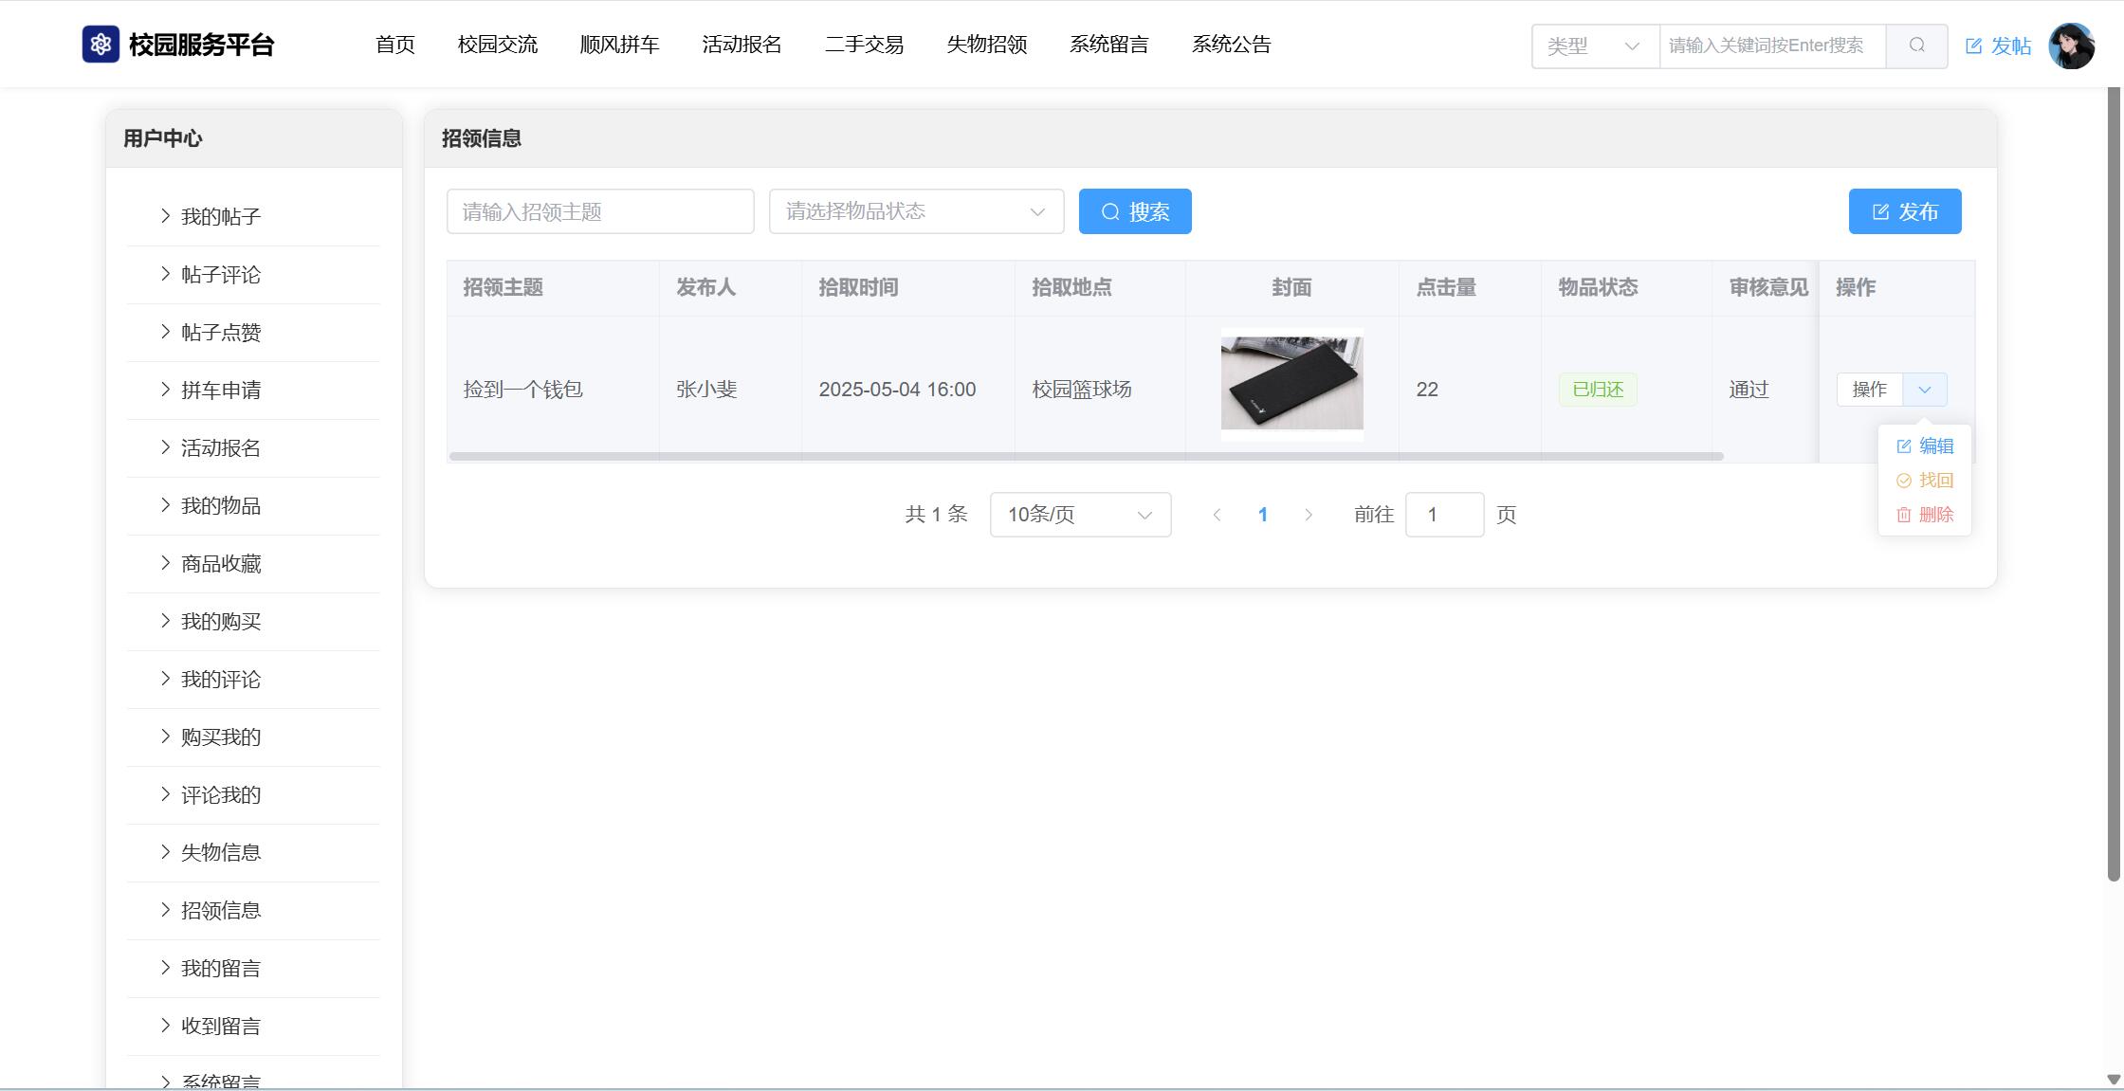Choose 找回 option in operations menu
This screenshot has height=1091, width=2124.
(x=1925, y=481)
